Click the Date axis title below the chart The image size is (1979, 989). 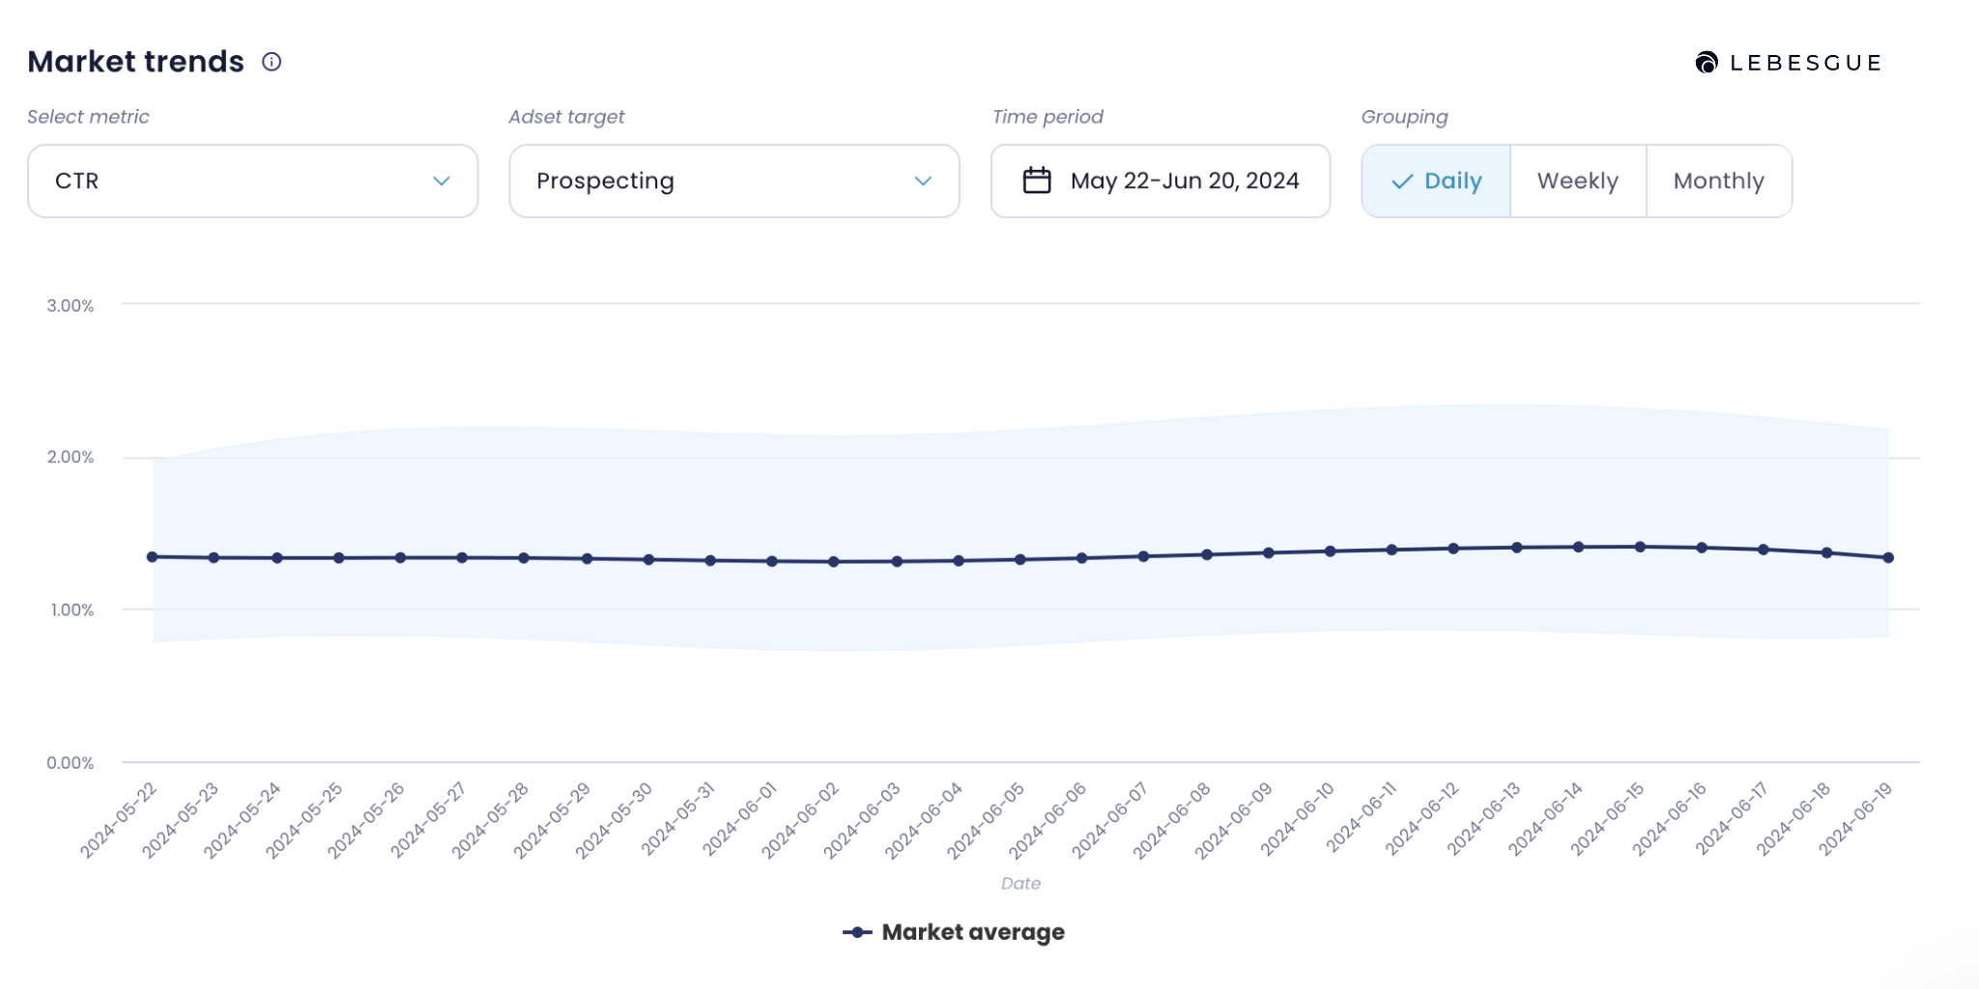pyautogui.click(x=1020, y=883)
